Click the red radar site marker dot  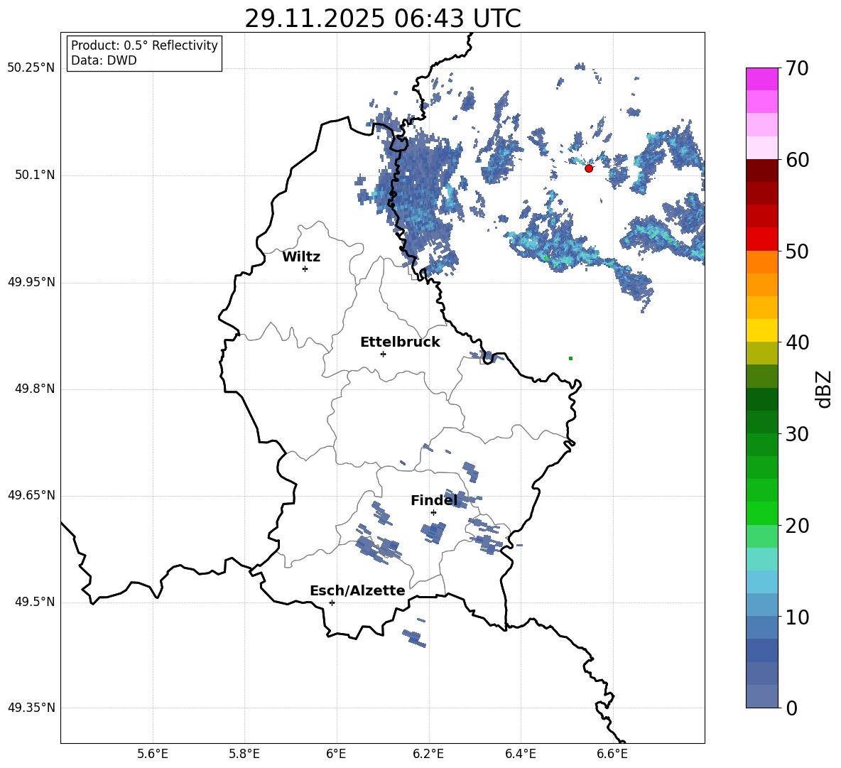point(589,168)
